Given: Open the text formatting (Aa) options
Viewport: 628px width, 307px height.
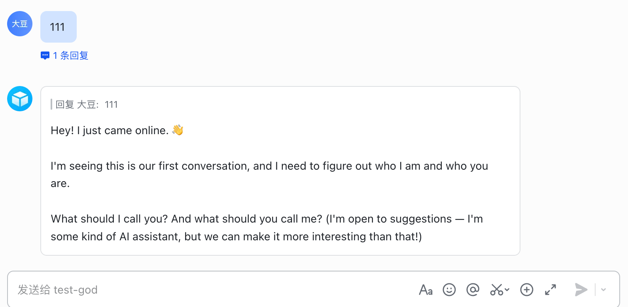Looking at the screenshot, I should [x=426, y=290].
